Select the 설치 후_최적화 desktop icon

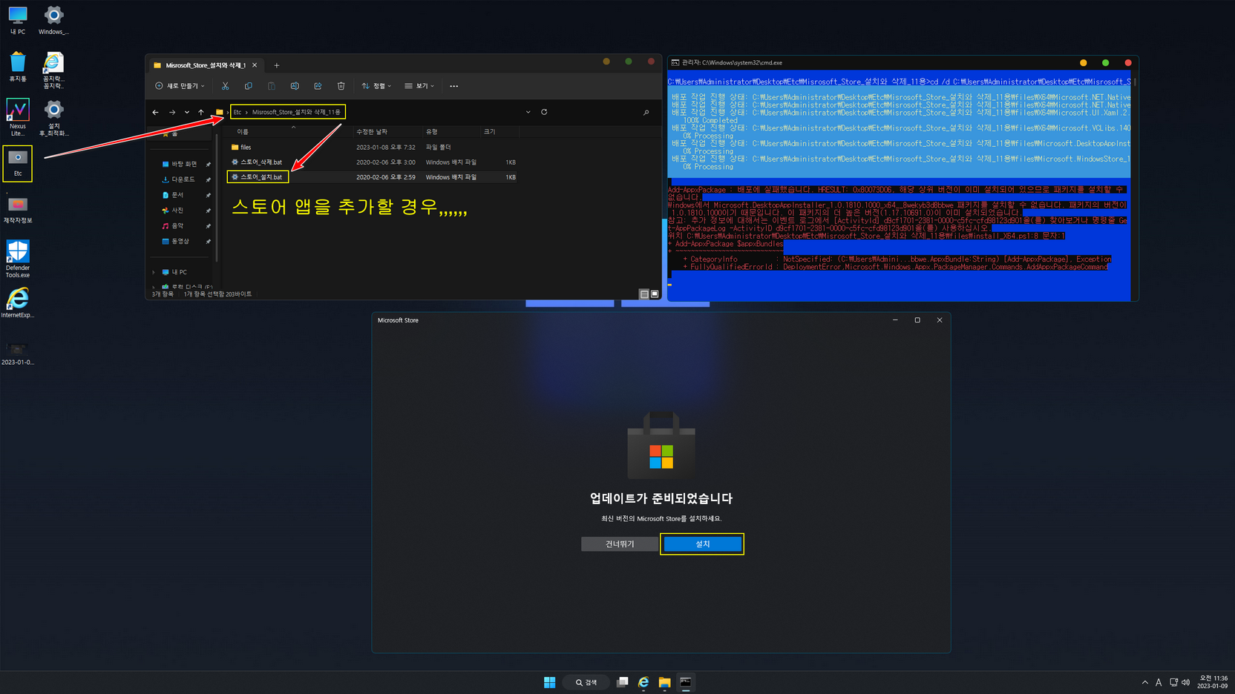[x=53, y=119]
